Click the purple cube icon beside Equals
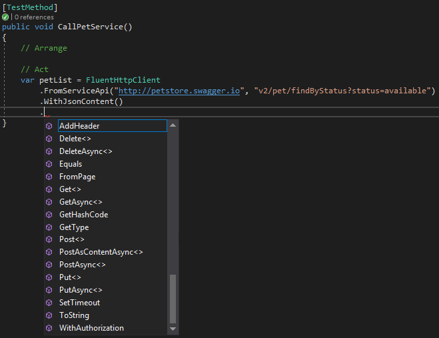The width and height of the screenshot is (439, 338). (49, 164)
